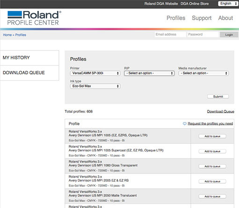Expand the Media manufacturer dropdown
Image resolution: width=239 pixels, height=208 pixels.
tap(203, 73)
